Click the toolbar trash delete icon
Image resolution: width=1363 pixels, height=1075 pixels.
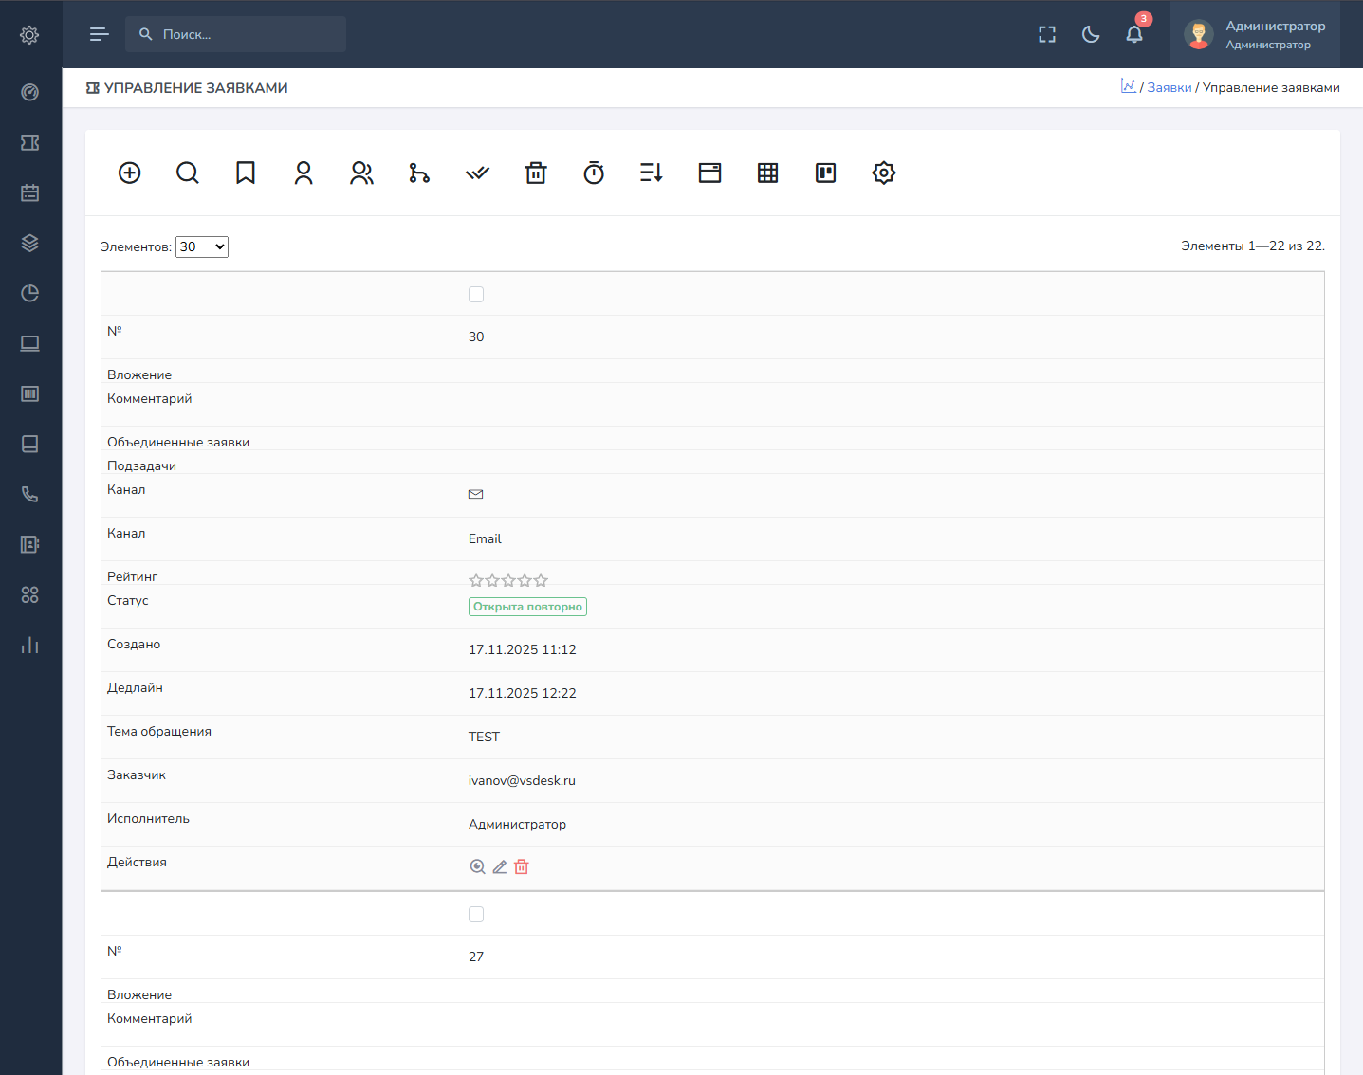[x=536, y=173]
